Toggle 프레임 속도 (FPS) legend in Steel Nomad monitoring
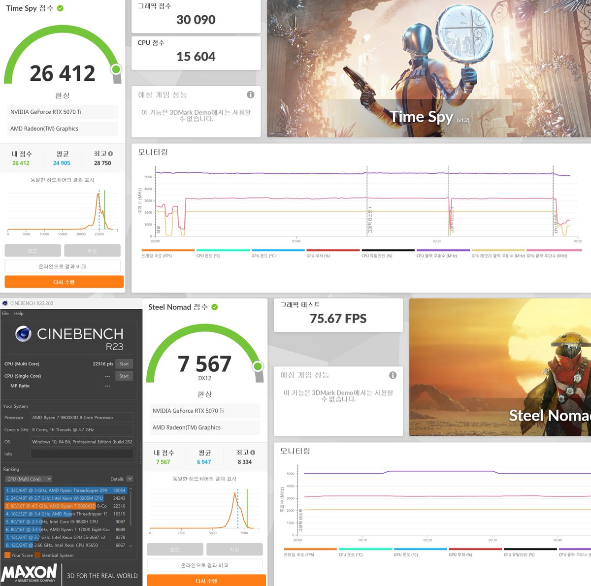Viewport: 591px width, 586px height. 310,553
